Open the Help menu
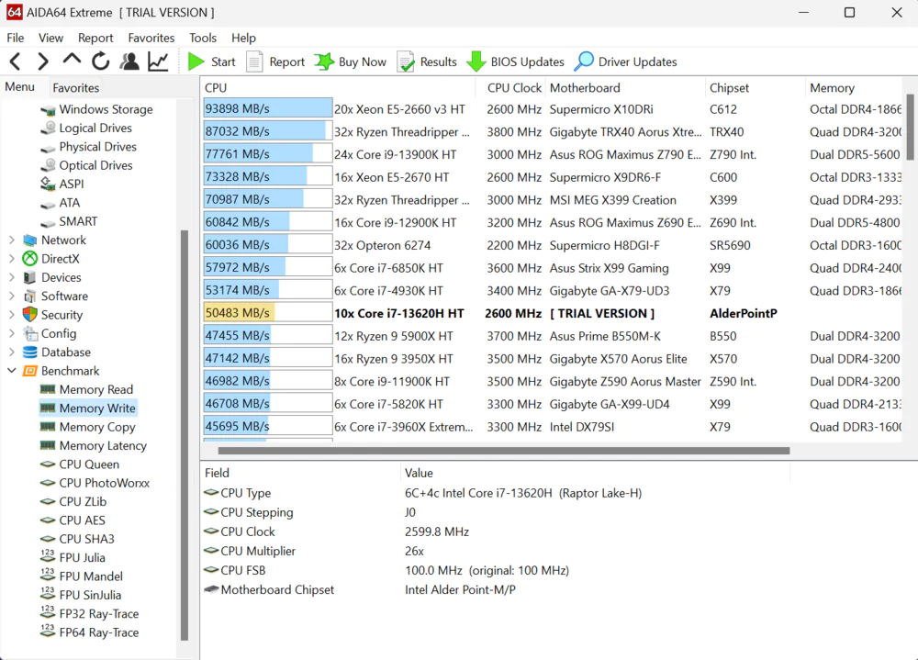This screenshot has width=918, height=660. pos(243,38)
